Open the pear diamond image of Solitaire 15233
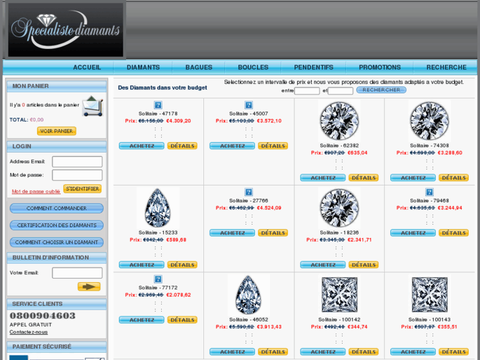This screenshot has width=480, height=360. tap(158, 208)
